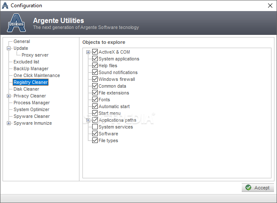
Task: Click the Automatic start label
Action: click(114, 106)
